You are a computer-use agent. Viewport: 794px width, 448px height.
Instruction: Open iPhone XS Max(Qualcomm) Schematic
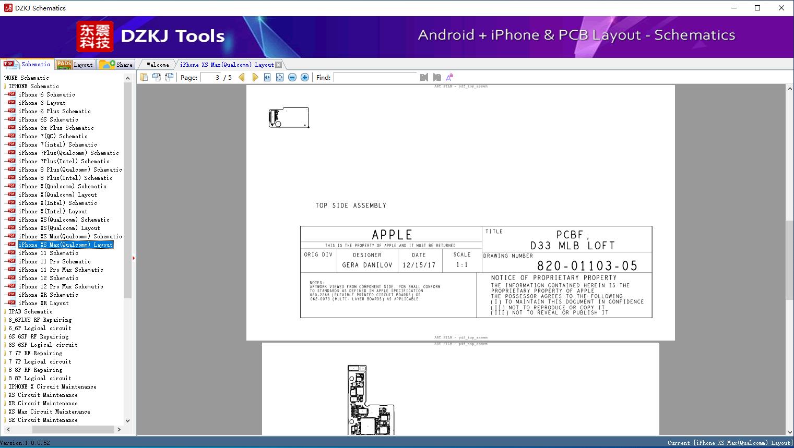pos(70,236)
